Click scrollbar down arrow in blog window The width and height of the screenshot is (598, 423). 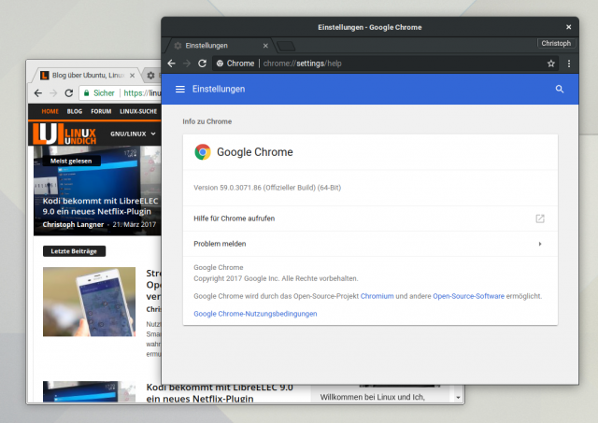(x=458, y=398)
